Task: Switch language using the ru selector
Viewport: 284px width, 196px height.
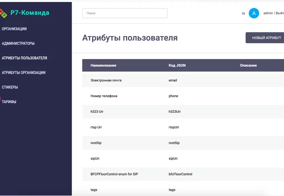Action: (x=243, y=13)
